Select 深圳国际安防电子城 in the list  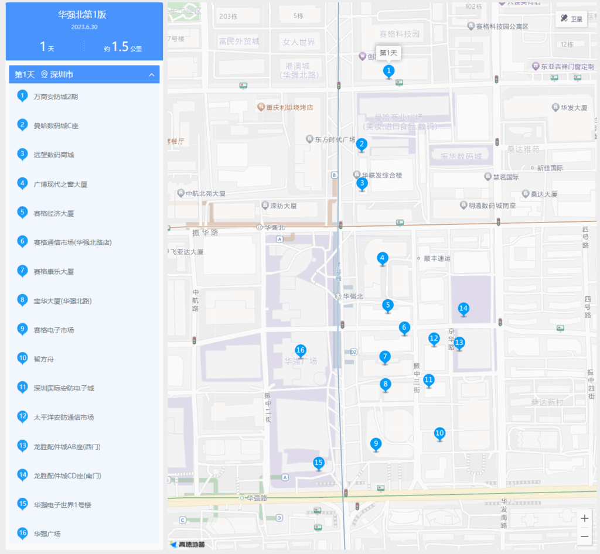84,388
